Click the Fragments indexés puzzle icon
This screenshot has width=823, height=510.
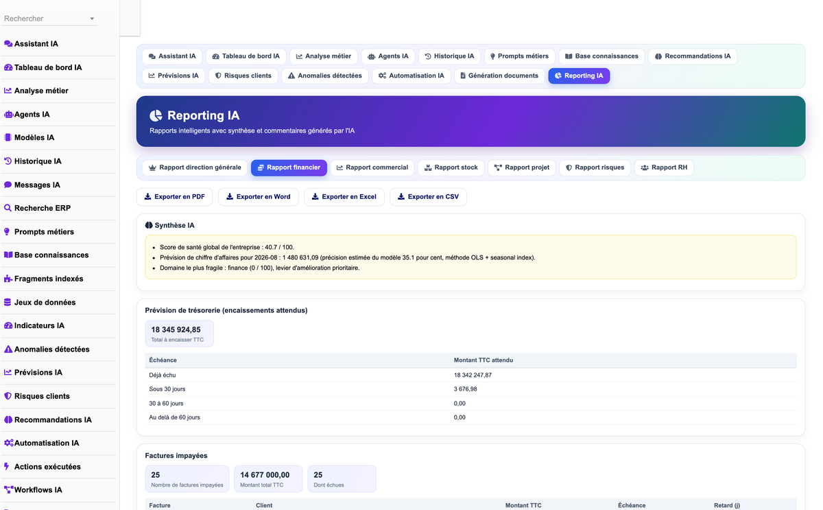[8, 279]
